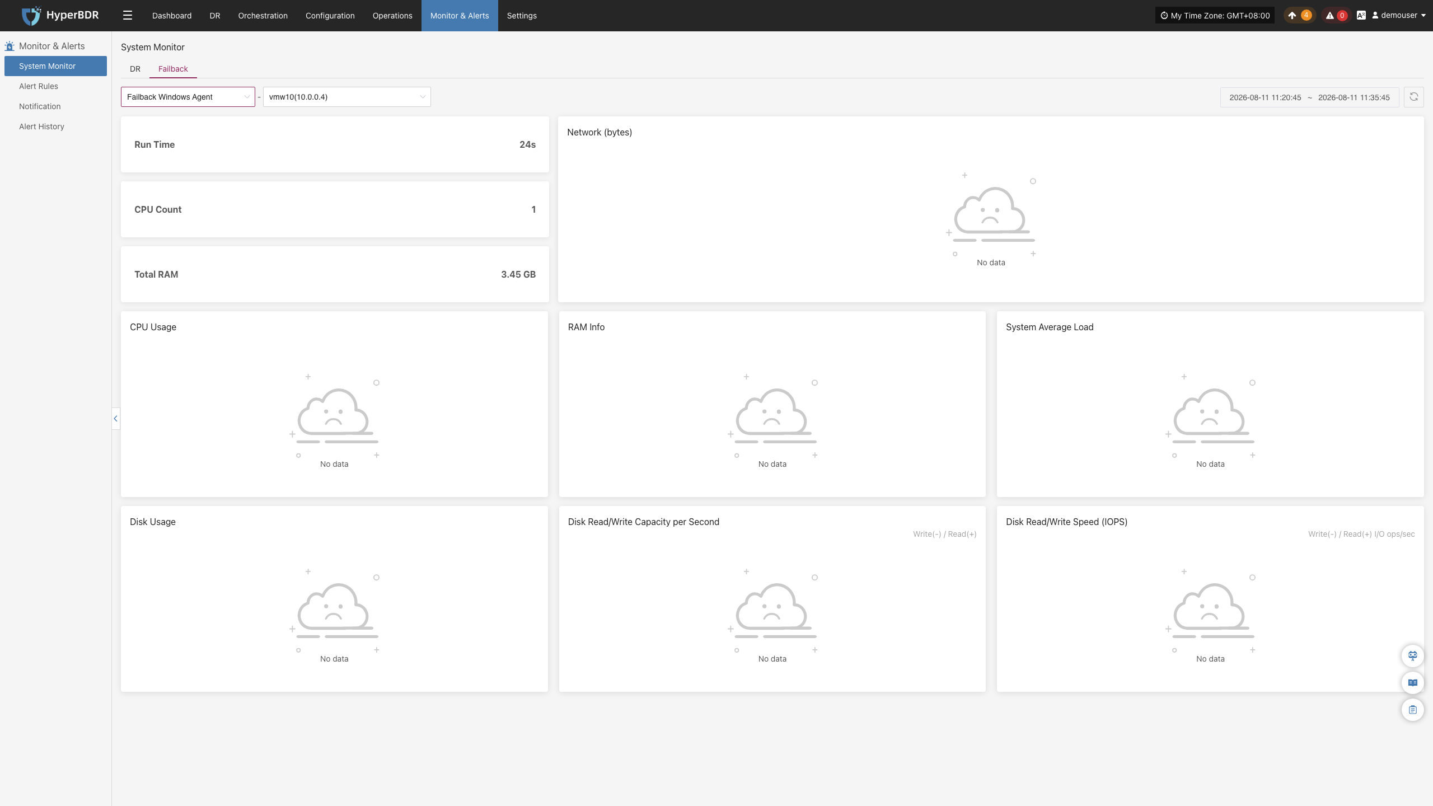Click the Write(-) / Read(+) I/O ops/sec legend
The image size is (1433, 806).
tap(1361, 534)
